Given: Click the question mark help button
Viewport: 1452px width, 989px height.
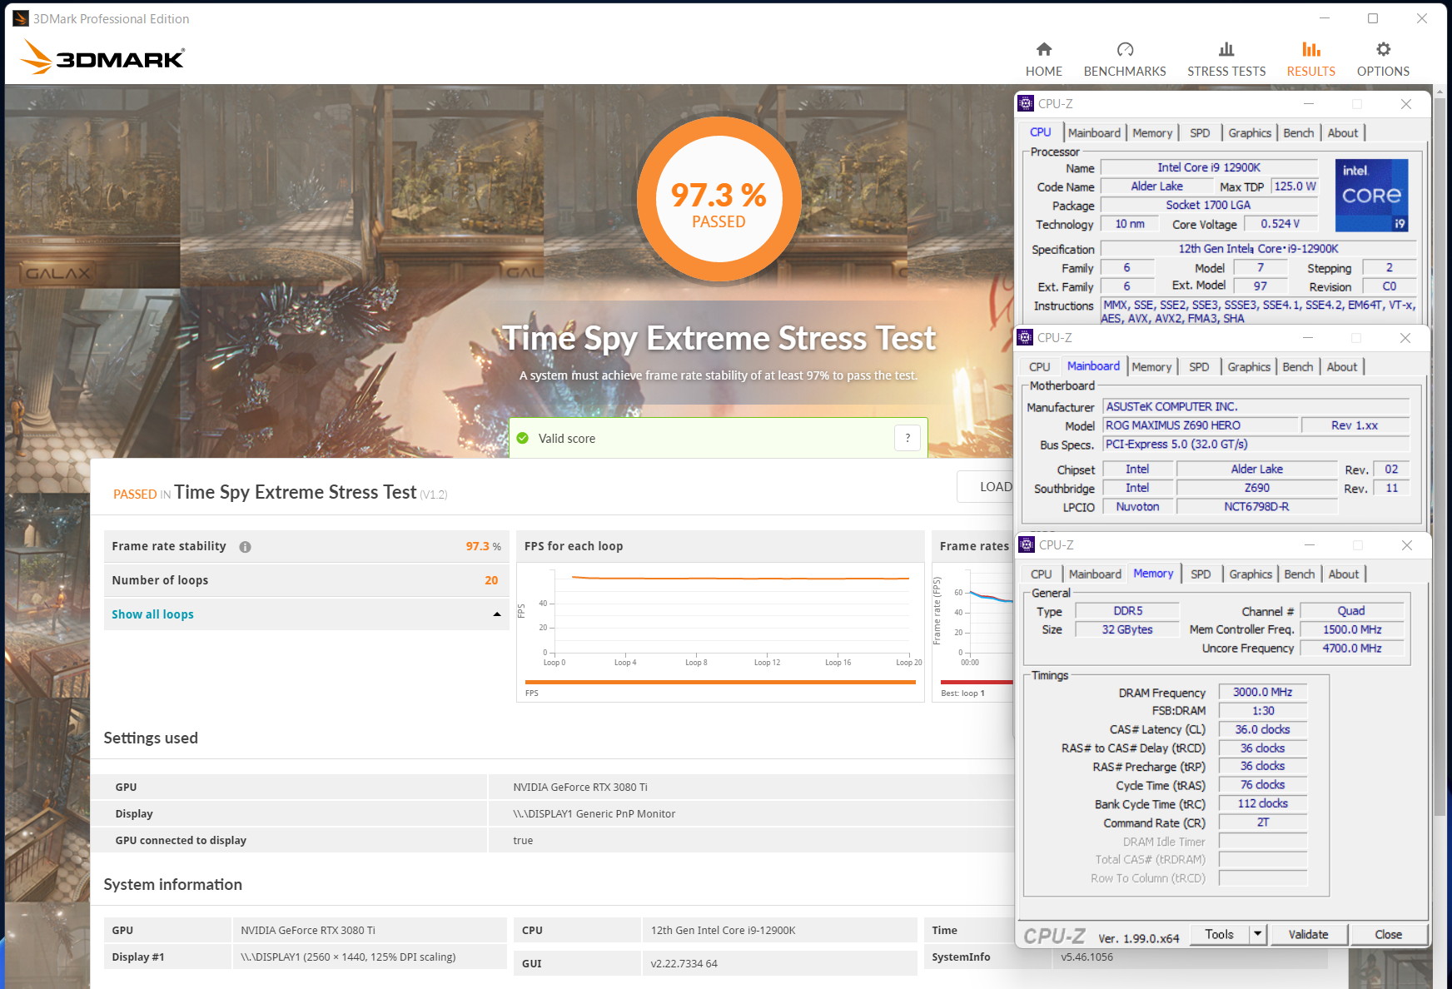Looking at the screenshot, I should (x=907, y=438).
